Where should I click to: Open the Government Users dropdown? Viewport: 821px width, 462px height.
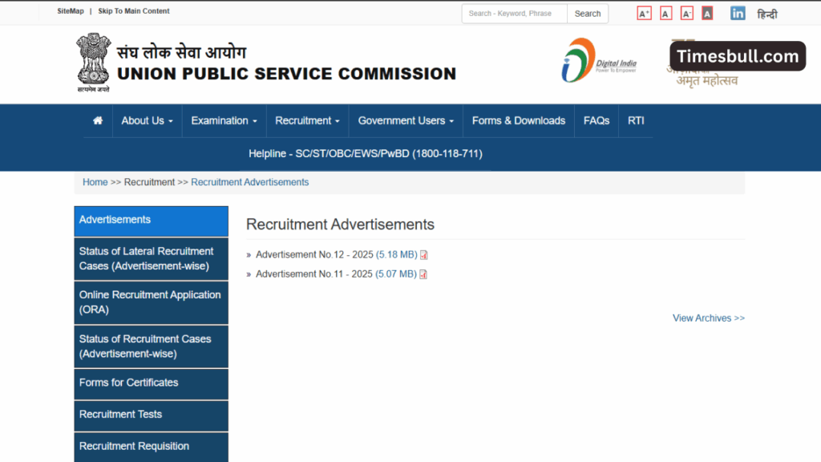coord(406,121)
